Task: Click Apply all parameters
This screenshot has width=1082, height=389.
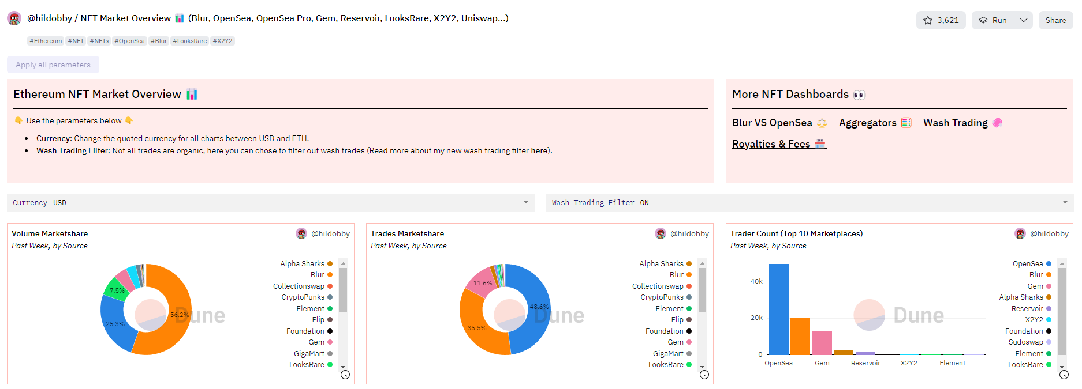Action: [53, 65]
